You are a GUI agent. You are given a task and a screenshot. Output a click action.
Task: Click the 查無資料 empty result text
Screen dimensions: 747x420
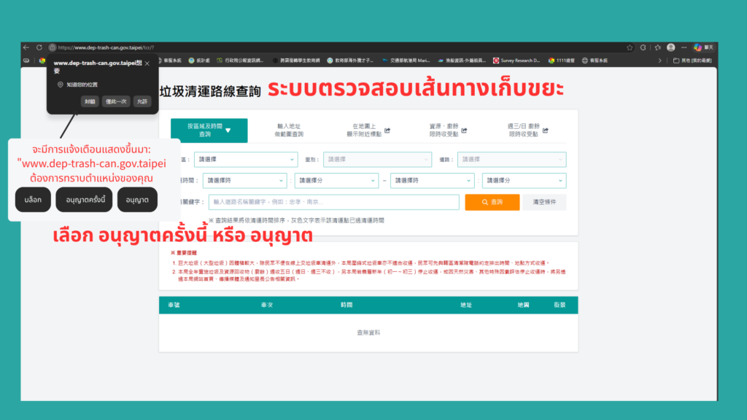pyautogui.click(x=368, y=332)
